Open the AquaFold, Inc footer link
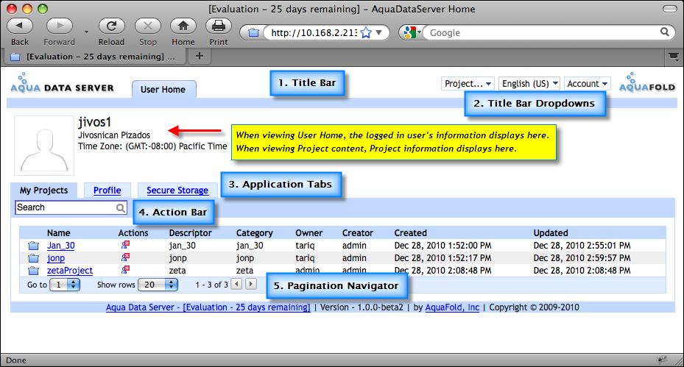 tap(452, 307)
